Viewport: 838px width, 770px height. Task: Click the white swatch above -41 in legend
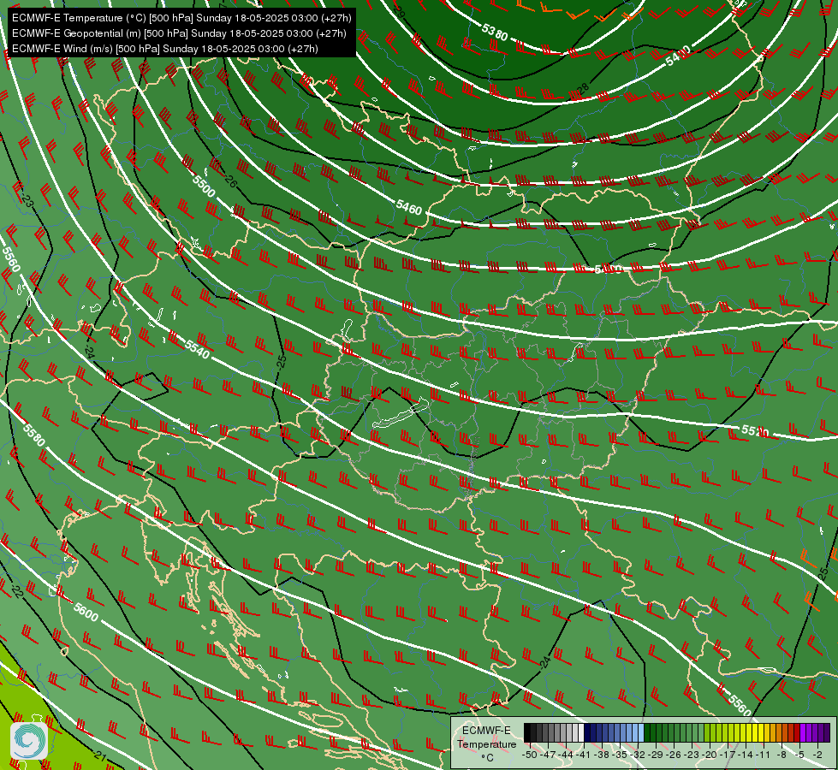[581, 732]
